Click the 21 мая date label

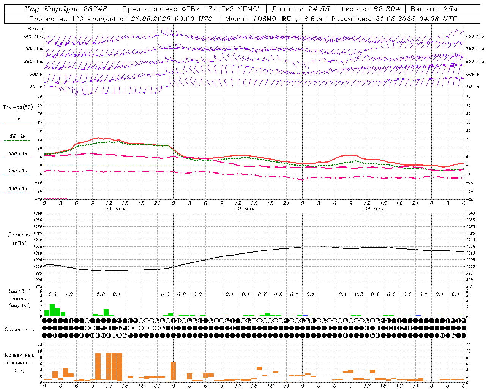click(115, 209)
